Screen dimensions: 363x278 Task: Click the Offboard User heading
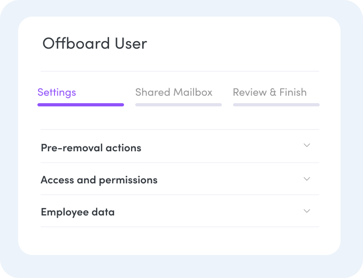click(x=95, y=43)
